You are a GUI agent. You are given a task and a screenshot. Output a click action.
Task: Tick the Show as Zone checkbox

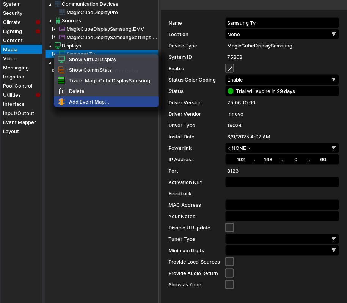pyautogui.click(x=229, y=284)
